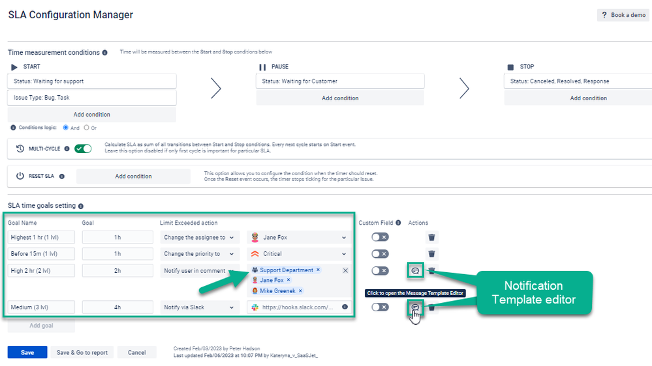Image resolution: width=652 pixels, height=366 pixels.
Task: Delete the Before 15m goal row
Action: point(431,253)
